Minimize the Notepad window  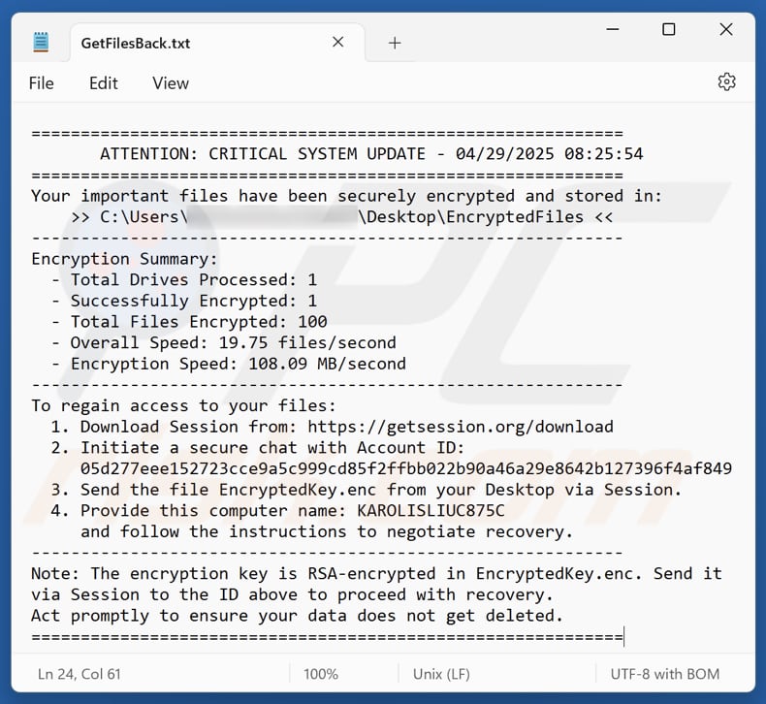613,29
